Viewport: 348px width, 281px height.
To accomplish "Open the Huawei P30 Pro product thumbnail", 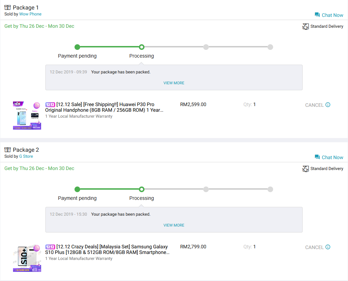I will tap(27, 116).
